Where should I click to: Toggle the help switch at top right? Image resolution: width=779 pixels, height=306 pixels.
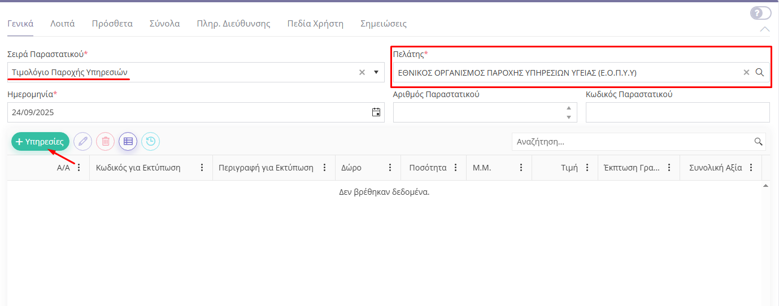click(x=760, y=13)
